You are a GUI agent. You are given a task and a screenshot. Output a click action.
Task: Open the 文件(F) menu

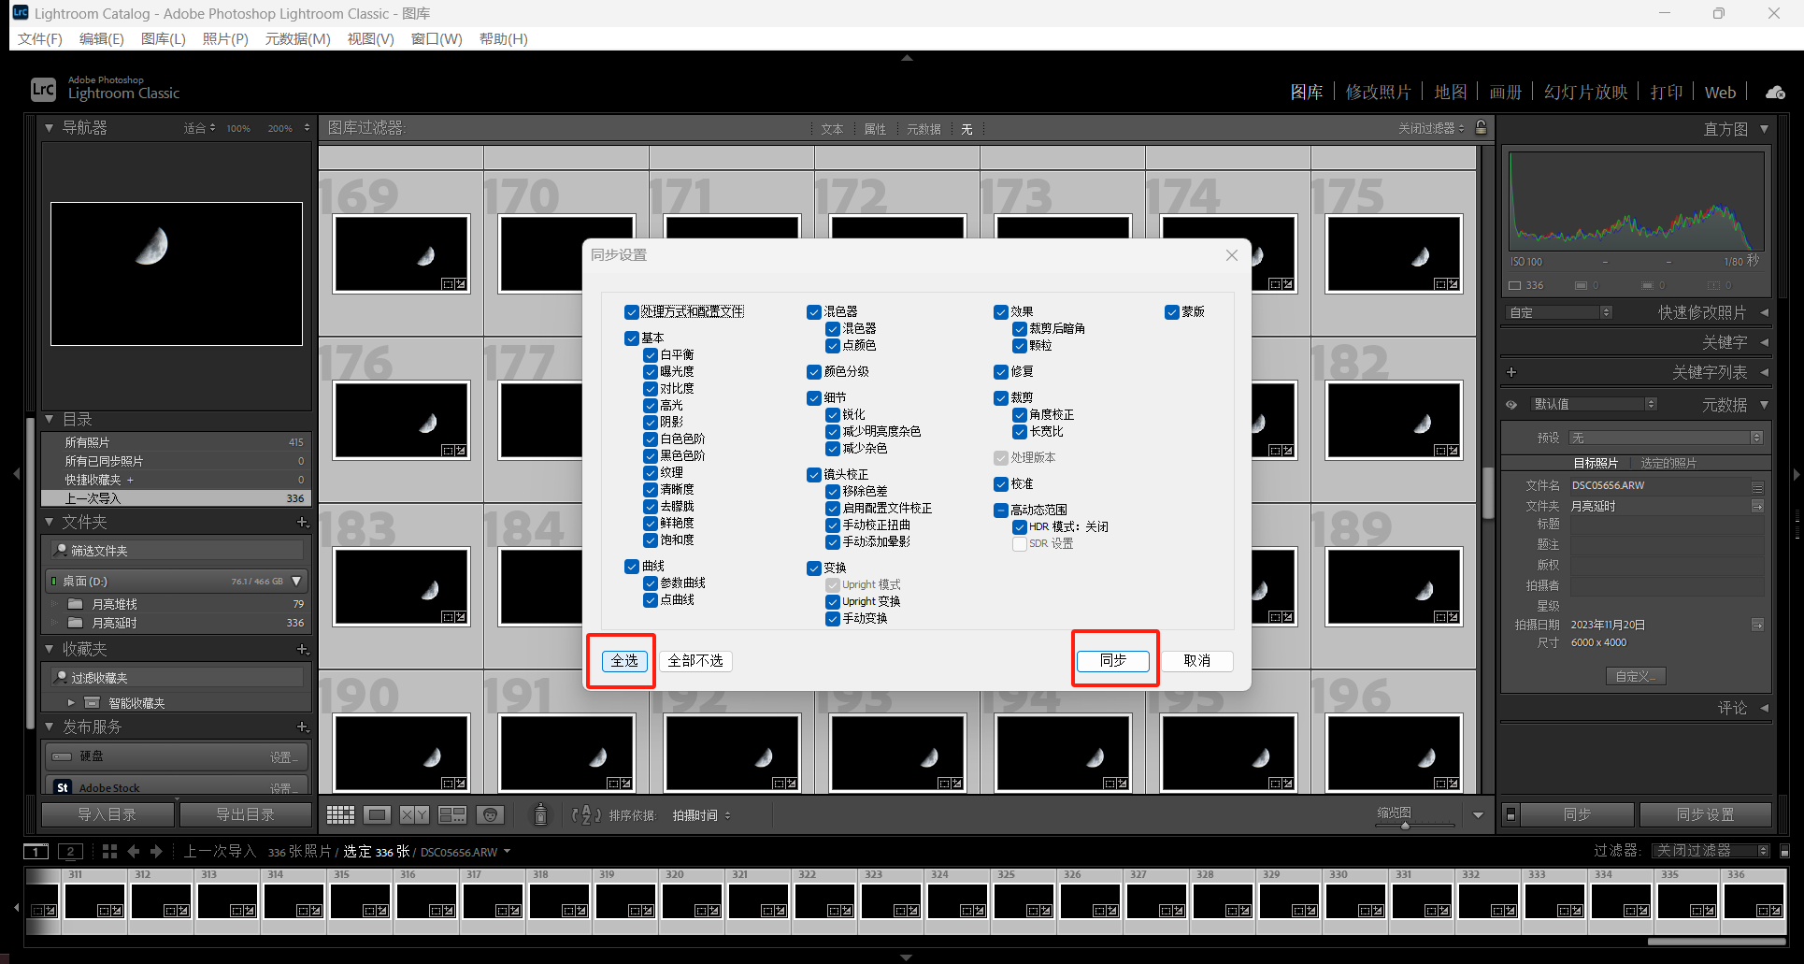point(40,38)
